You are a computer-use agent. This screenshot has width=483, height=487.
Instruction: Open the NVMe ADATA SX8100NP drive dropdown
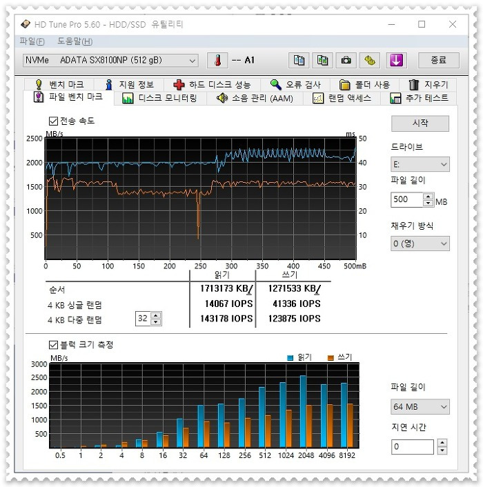pos(110,60)
